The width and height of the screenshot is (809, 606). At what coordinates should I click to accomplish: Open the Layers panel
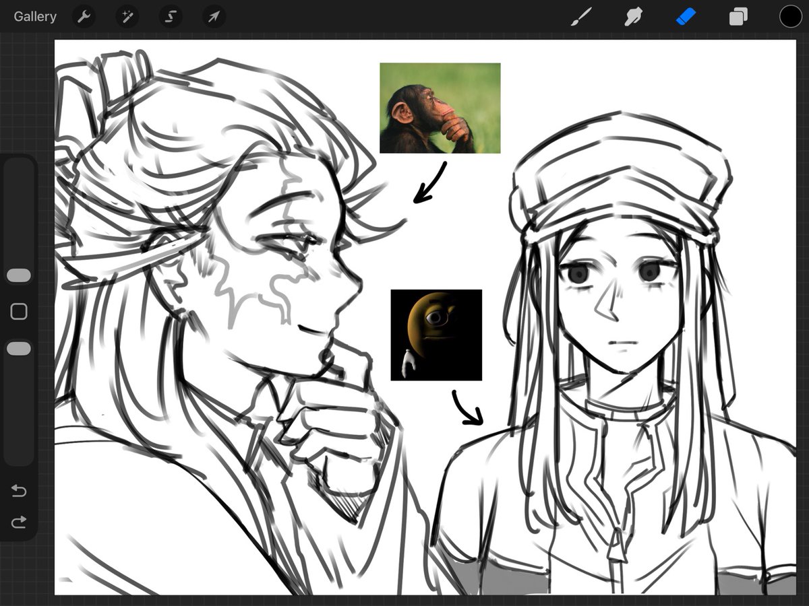click(x=738, y=17)
